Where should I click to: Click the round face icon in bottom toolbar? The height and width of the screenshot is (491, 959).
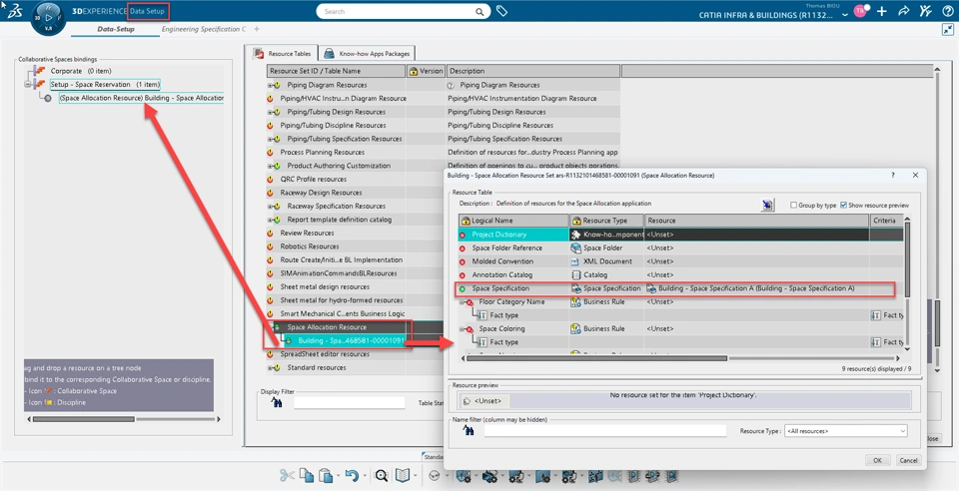point(435,476)
